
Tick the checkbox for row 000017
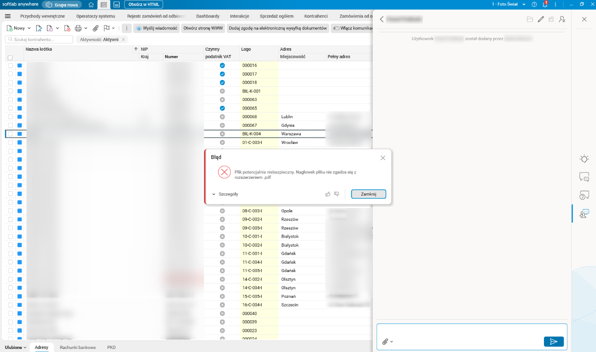coord(10,74)
